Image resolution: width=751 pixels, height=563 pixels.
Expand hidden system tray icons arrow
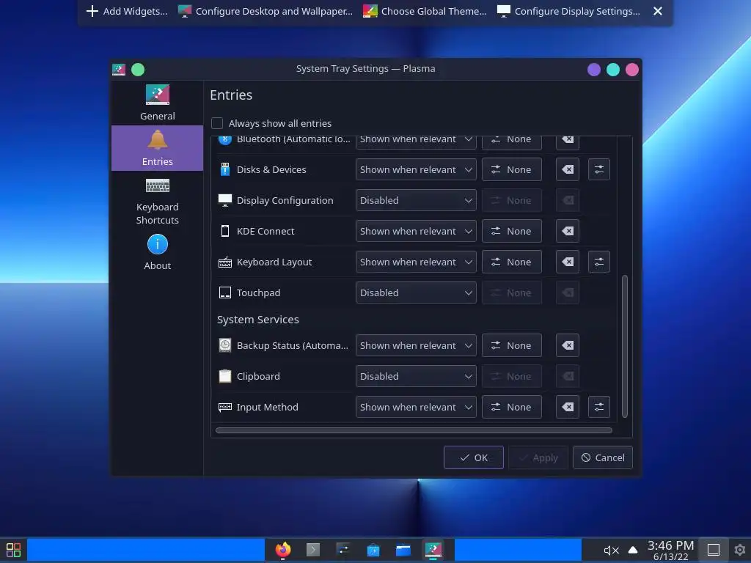(633, 550)
